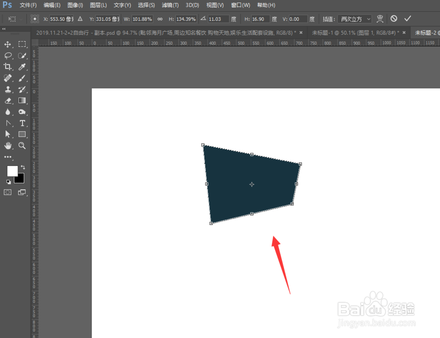Click the vertical skew V field

pos(298,19)
